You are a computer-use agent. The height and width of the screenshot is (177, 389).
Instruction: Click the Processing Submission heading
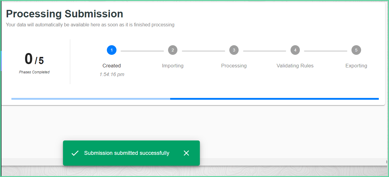[65, 14]
